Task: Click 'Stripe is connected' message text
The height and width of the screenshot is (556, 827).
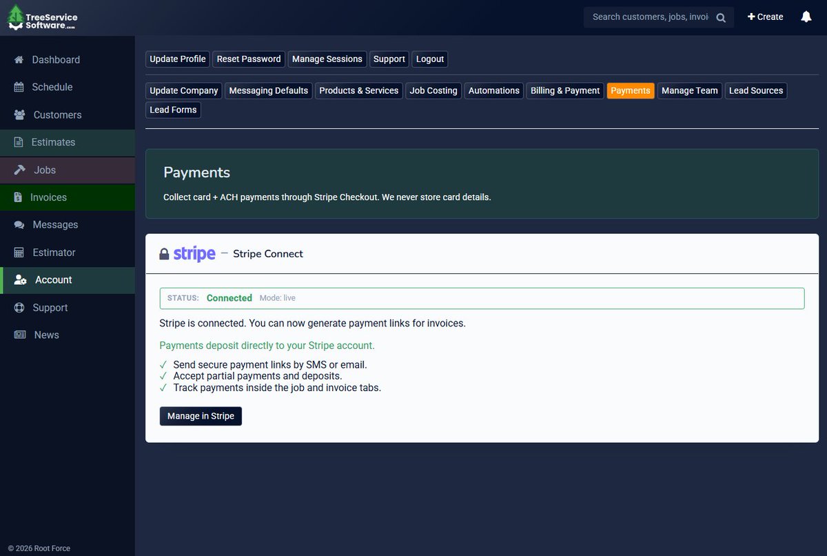Action: click(312, 323)
